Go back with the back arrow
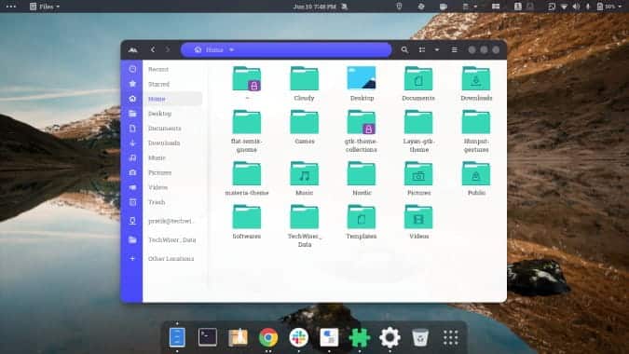The image size is (629, 354). [153, 49]
